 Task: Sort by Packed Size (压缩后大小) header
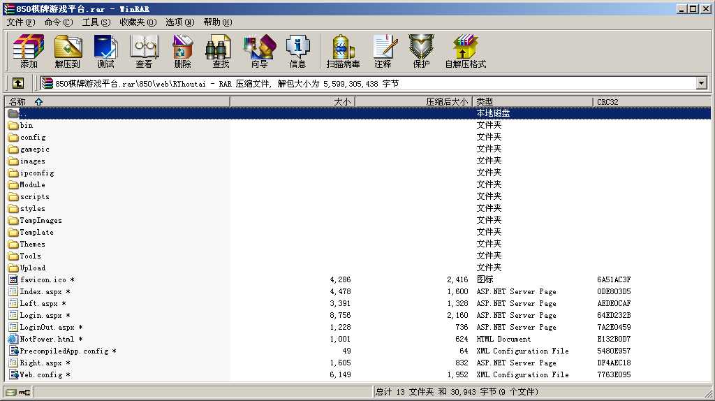(x=413, y=102)
